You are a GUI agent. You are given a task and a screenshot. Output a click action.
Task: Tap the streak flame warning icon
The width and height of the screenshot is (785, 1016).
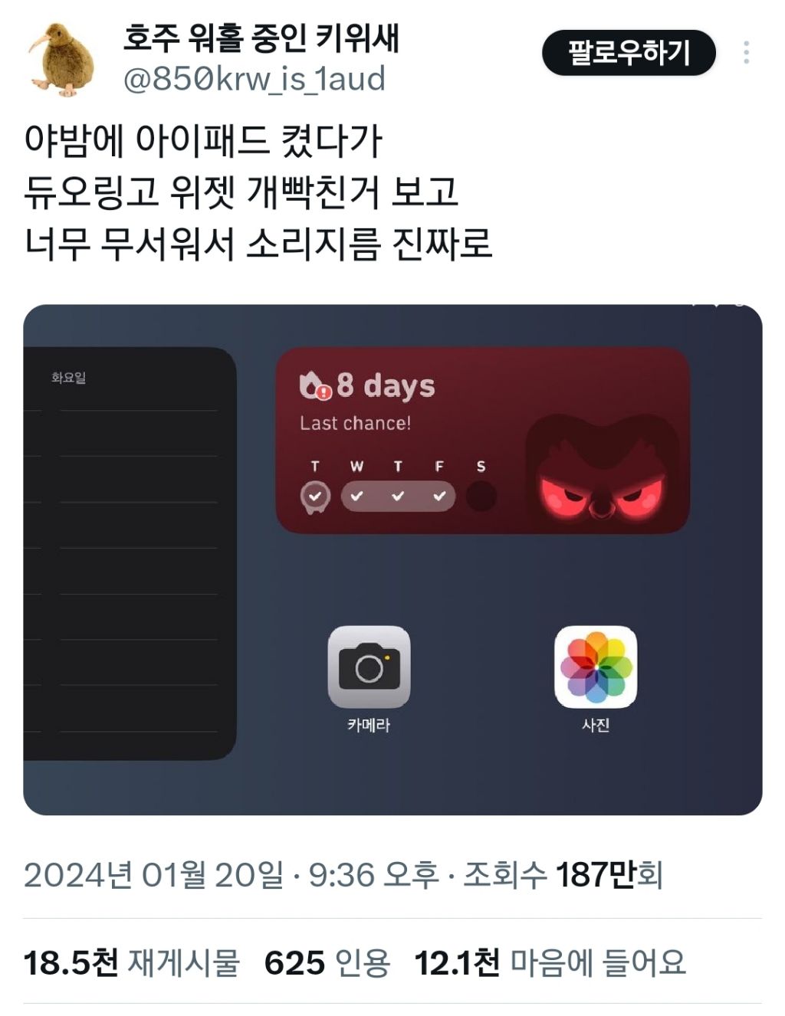(x=315, y=385)
